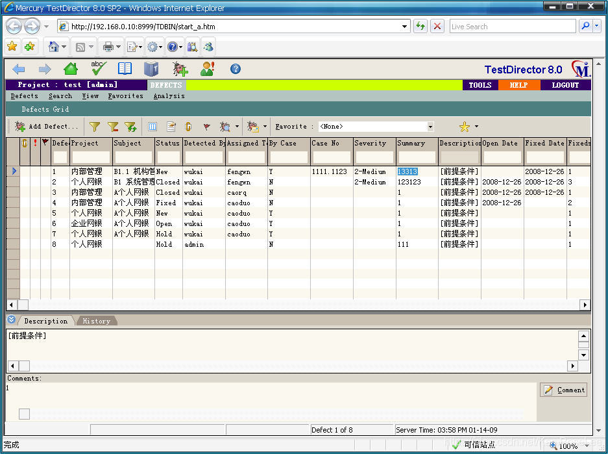Open the View menu
This screenshot has height=454, width=608.
click(90, 96)
